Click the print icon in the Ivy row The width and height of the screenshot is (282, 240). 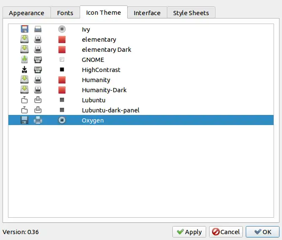[x=38, y=29]
